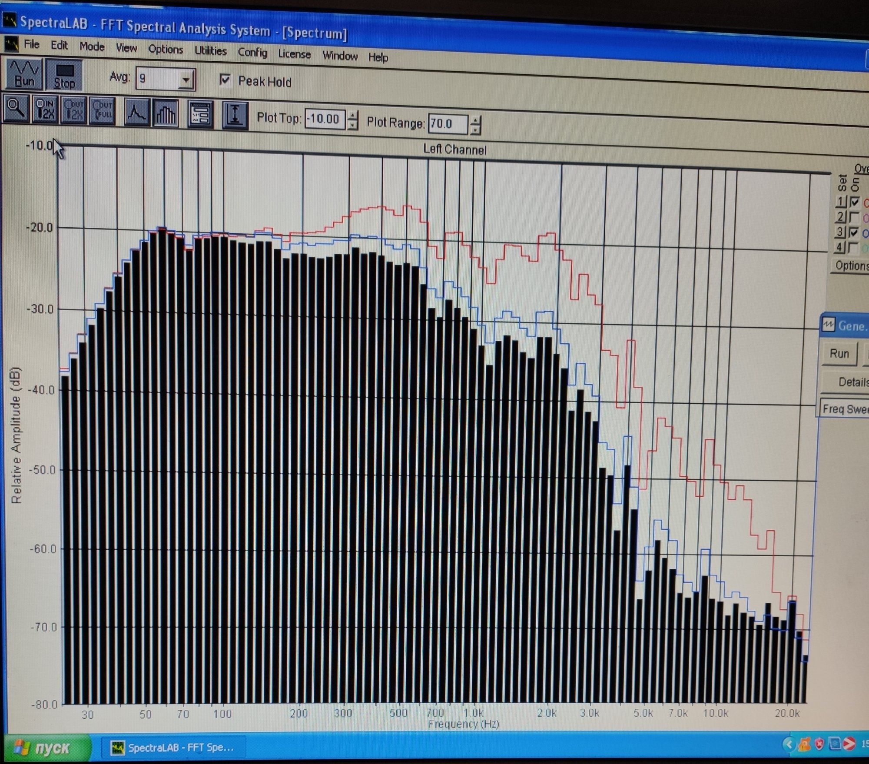Click overlay Set 2 button
Image resolution: width=869 pixels, height=764 pixels.
pyautogui.click(x=840, y=216)
